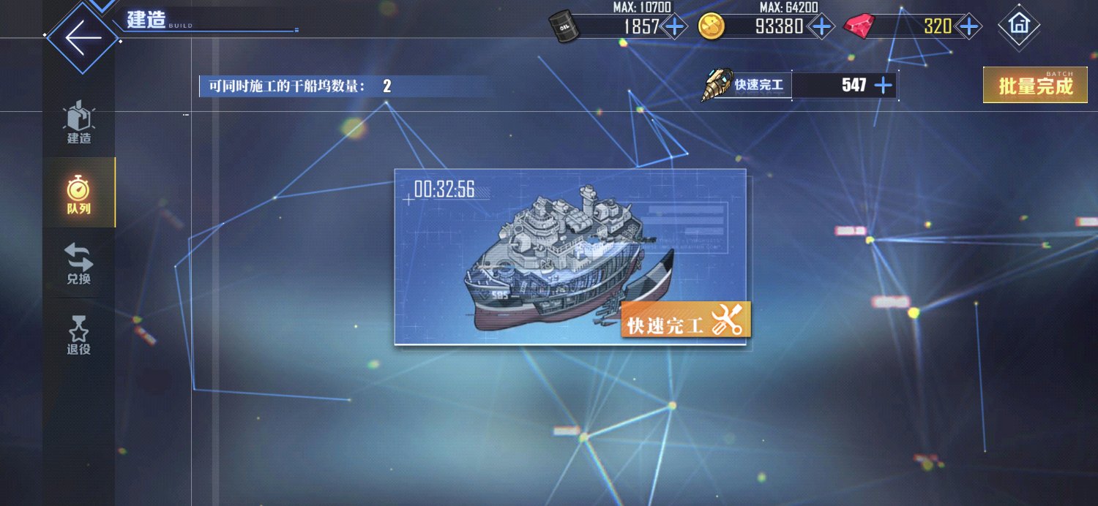1098x506 pixels.
Task: Switch to the 兑换 exchange tab
Action: 79,263
